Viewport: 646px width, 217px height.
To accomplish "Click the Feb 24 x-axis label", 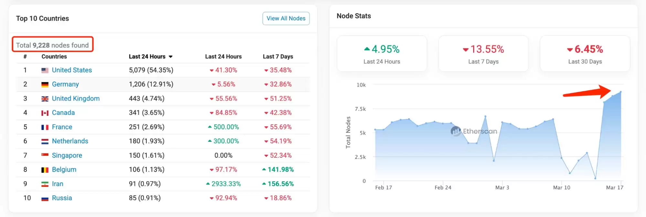I will coord(443,188).
